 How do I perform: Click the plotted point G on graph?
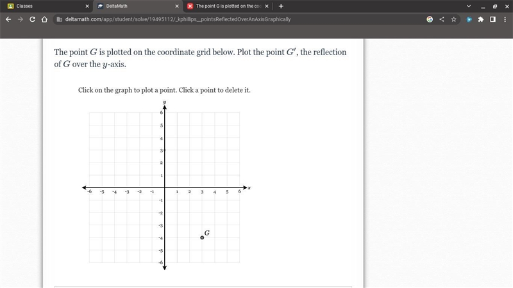tap(202, 237)
